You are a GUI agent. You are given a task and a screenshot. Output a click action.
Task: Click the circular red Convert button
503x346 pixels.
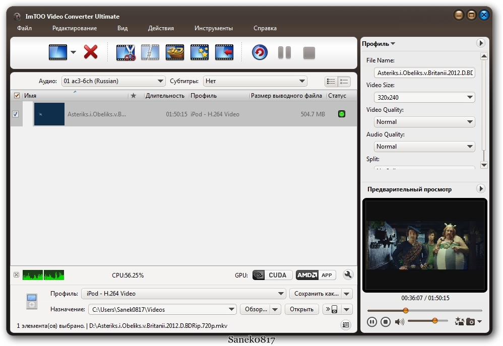(260, 52)
